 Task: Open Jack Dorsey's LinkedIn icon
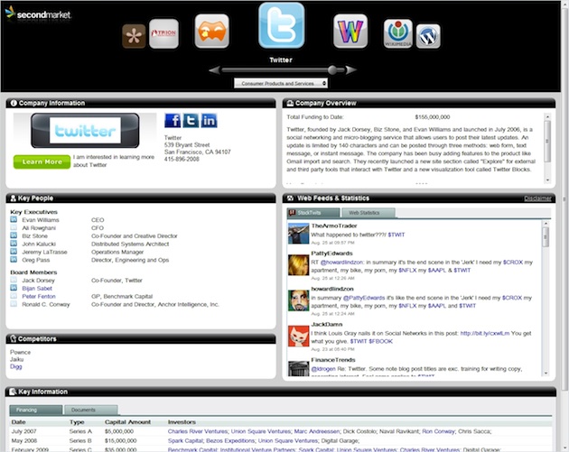point(14,280)
